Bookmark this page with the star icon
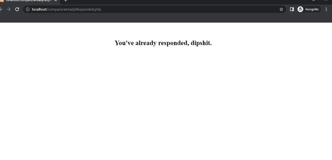The height and width of the screenshot is (160, 332). tap(281, 9)
